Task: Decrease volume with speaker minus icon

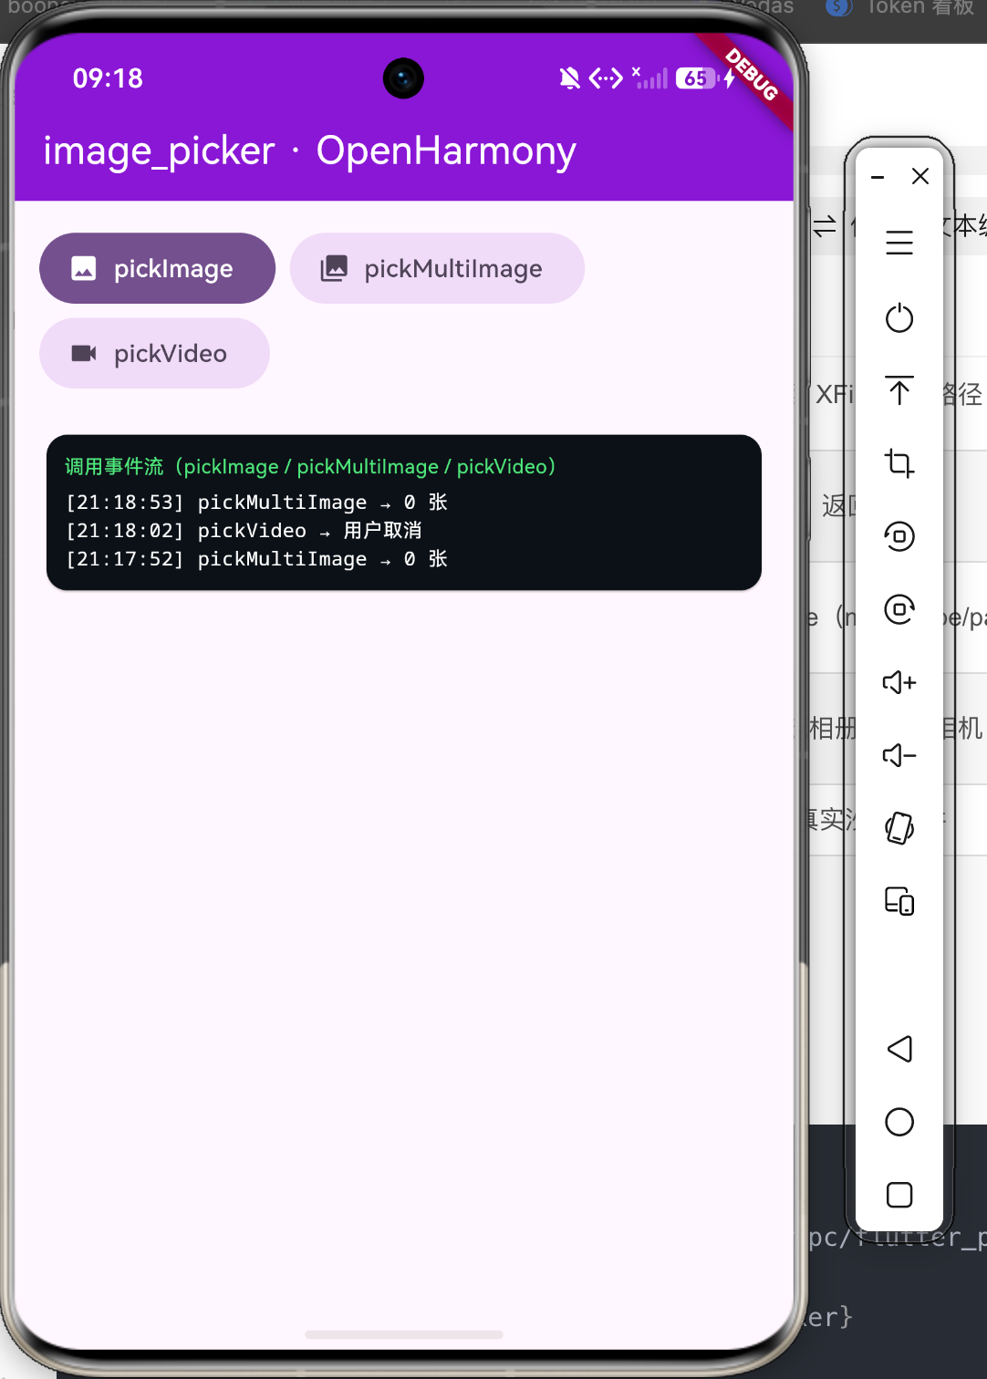Action: click(x=899, y=755)
